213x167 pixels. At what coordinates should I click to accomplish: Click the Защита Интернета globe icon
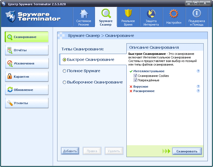pos(151,14)
